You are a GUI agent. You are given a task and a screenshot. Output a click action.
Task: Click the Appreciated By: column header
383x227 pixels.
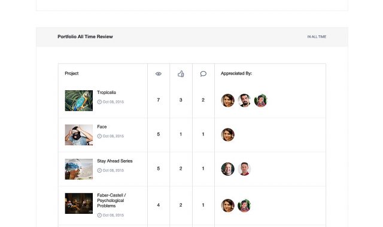coord(236,73)
